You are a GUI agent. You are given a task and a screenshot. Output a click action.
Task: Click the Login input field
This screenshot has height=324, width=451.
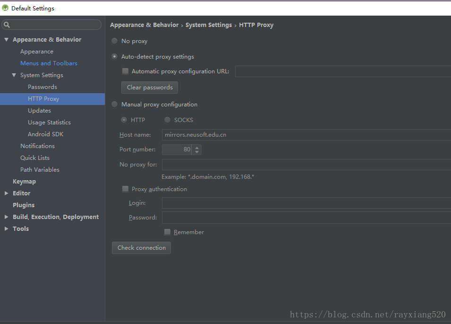tap(306, 203)
